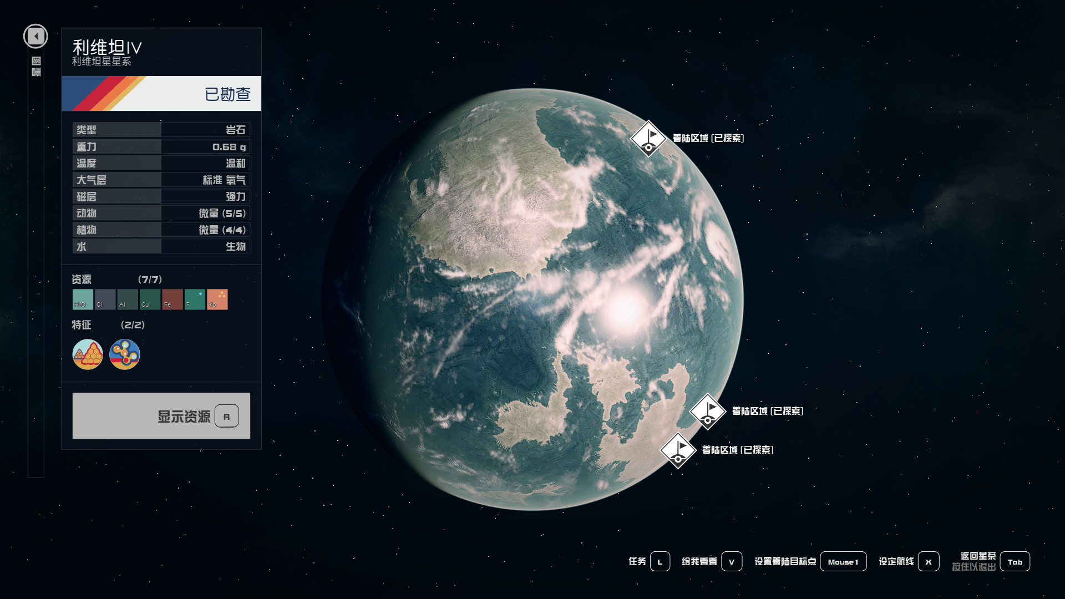1065x599 pixels.
Task: Click the 温度 温和 temperature row
Action: (x=161, y=163)
